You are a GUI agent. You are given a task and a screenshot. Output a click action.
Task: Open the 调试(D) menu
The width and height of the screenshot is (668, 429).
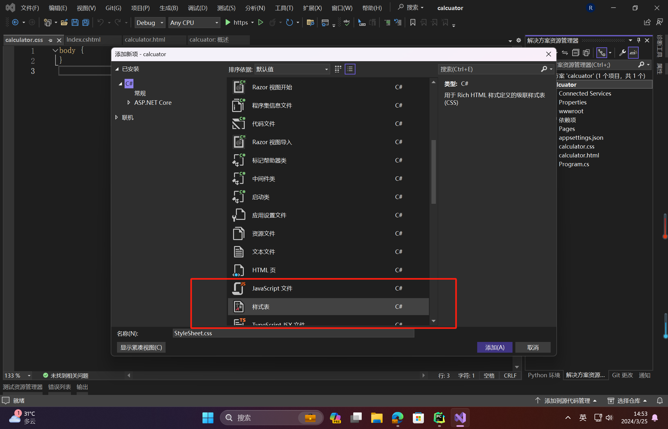pos(197,8)
